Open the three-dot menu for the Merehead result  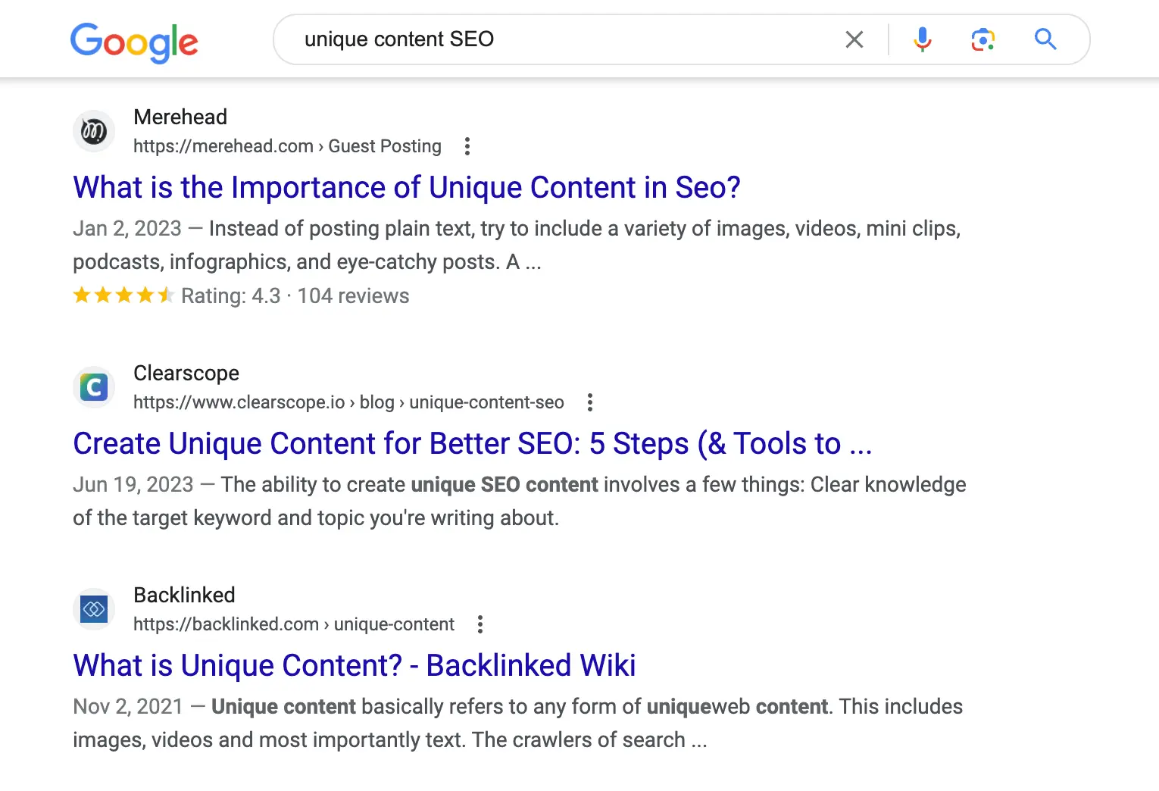[x=467, y=146]
